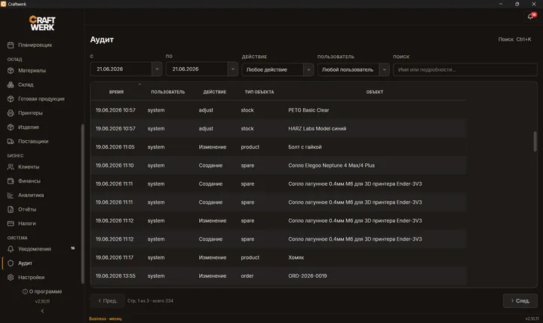Open Клиенты using the people icon

(11, 167)
